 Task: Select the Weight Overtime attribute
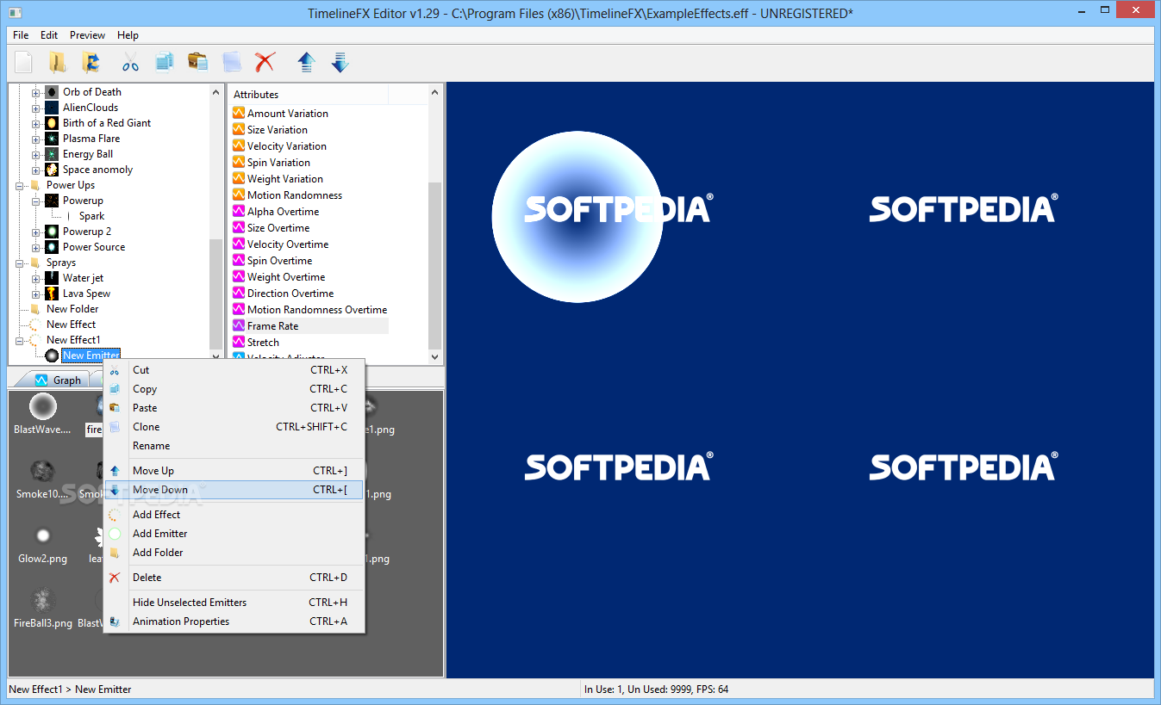coord(286,276)
